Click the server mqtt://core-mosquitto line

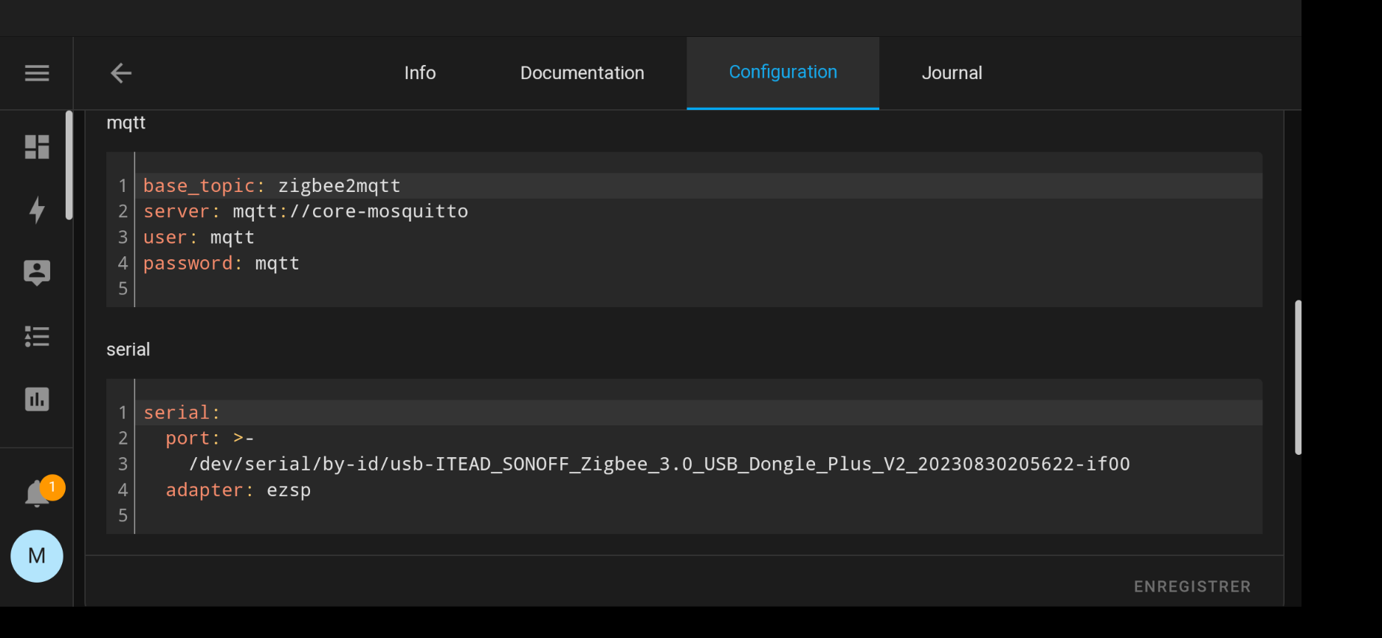click(x=306, y=212)
